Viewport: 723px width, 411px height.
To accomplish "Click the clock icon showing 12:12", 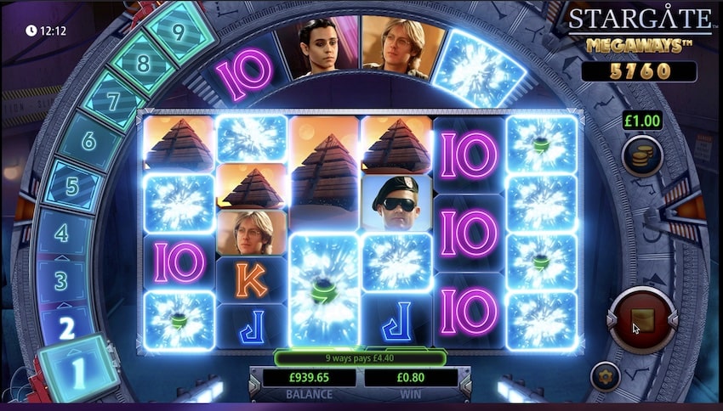I will [31, 31].
